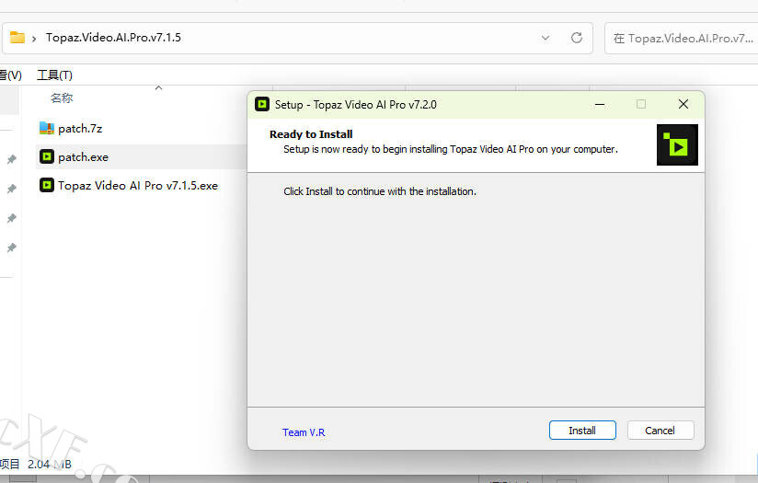The width and height of the screenshot is (758, 483).
Task: Click the patch.7z archive icon
Action: pyautogui.click(x=46, y=128)
